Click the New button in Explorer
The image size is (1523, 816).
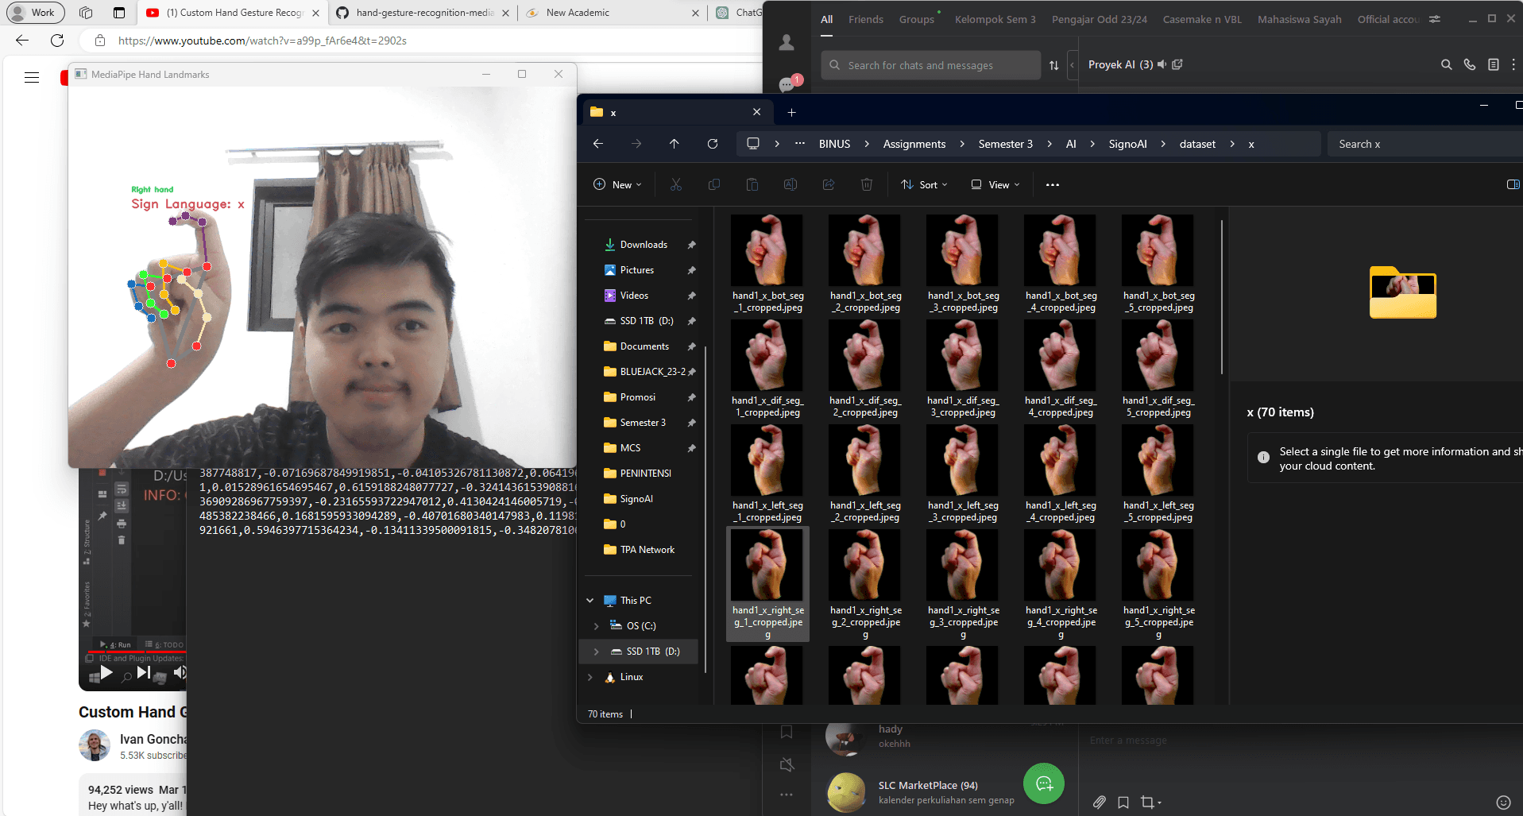[x=617, y=185]
